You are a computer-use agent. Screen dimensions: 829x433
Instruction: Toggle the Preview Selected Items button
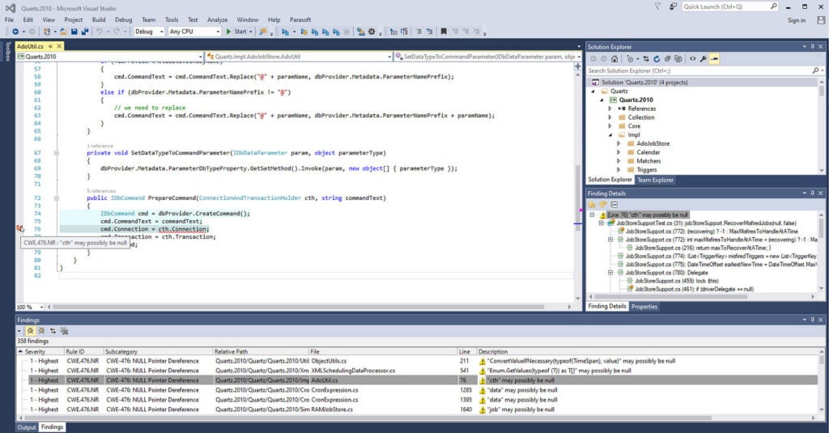pos(715,59)
